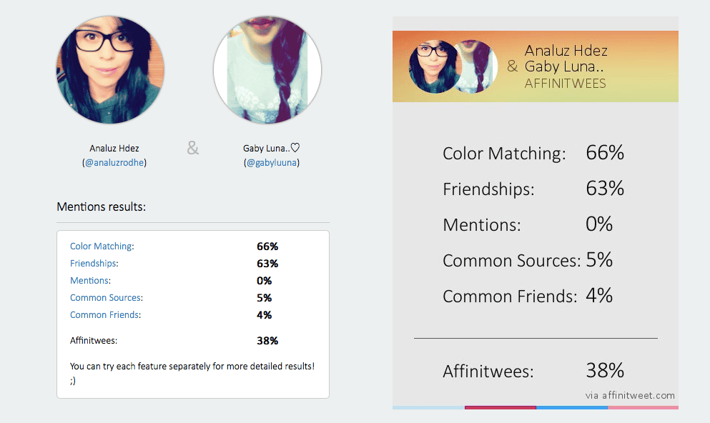710x423 pixels.
Task: Open the Common Sources link
Action: tap(106, 298)
